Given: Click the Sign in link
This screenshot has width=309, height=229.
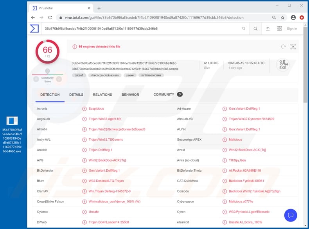Looking at the screenshot, I should (x=292, y=29).
